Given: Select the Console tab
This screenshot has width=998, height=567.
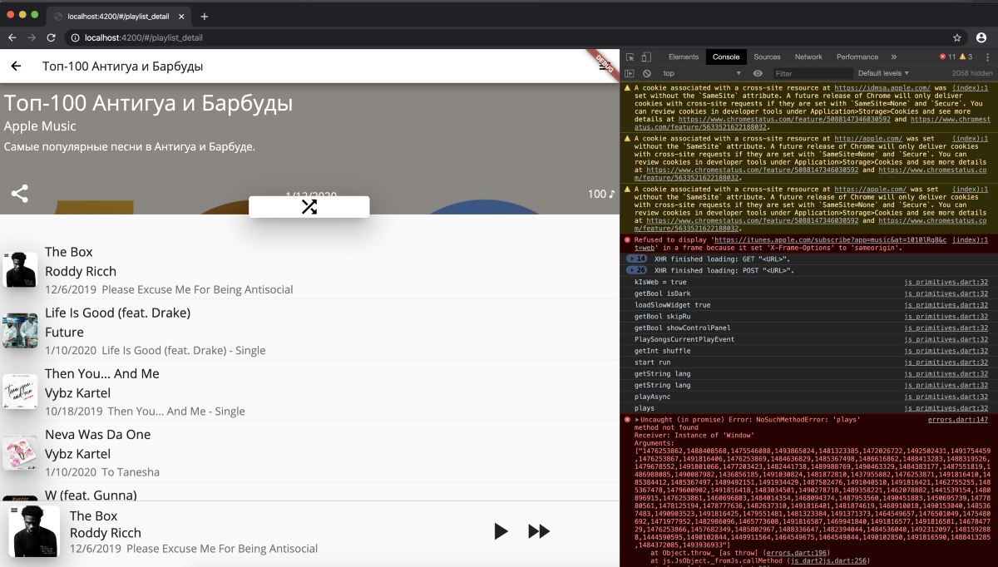Looking at the screenshot, I should 726,57.
